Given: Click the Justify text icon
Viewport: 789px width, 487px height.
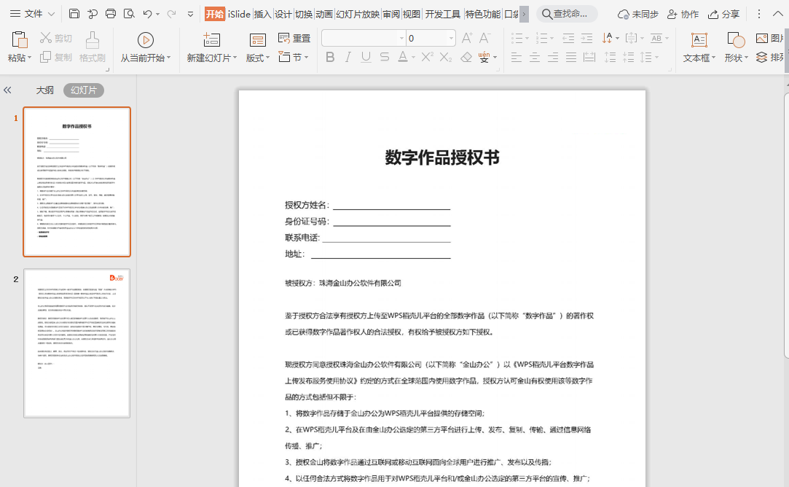Looking at the screenshot, I should [570, 57].
